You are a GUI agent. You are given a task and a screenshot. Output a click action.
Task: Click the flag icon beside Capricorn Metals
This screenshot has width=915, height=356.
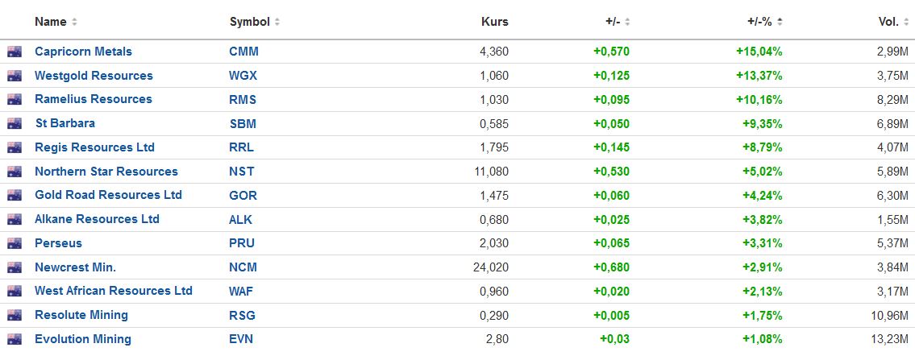pyautogui.click(x=15, y=52)
